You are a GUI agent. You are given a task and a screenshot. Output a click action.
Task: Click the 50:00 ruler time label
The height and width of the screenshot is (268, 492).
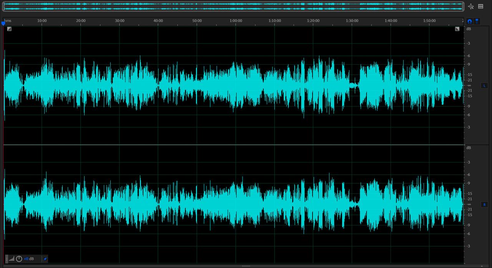(197, 21)
